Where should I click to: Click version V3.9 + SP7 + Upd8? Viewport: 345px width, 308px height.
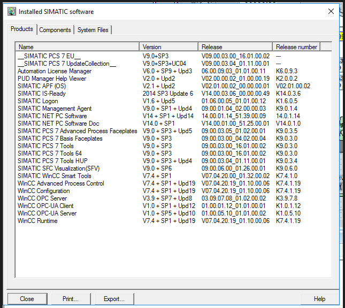coord(167,198)
